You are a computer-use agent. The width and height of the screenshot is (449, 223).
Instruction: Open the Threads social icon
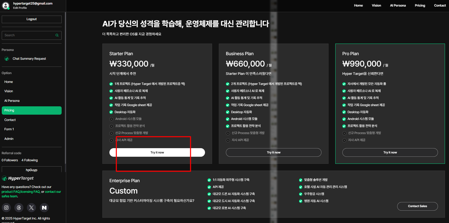pos(19,208)
